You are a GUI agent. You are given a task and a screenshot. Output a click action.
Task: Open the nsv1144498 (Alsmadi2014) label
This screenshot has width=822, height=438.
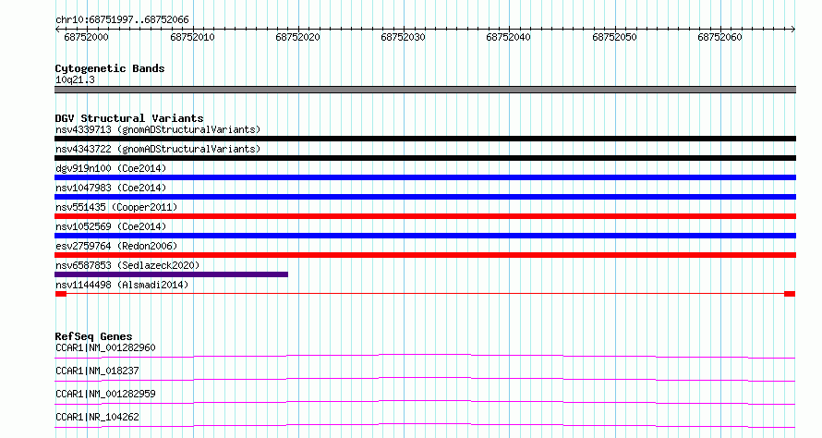tap(122, 285)
